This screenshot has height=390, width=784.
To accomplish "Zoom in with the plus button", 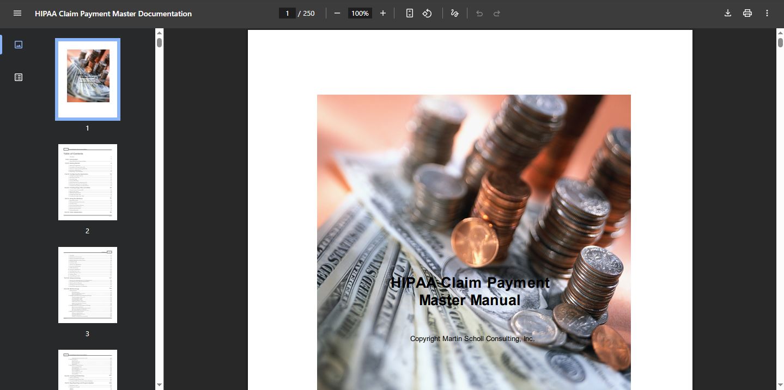I will (383, 13).
